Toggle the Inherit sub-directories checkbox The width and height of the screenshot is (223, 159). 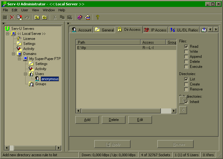point(186,102)
